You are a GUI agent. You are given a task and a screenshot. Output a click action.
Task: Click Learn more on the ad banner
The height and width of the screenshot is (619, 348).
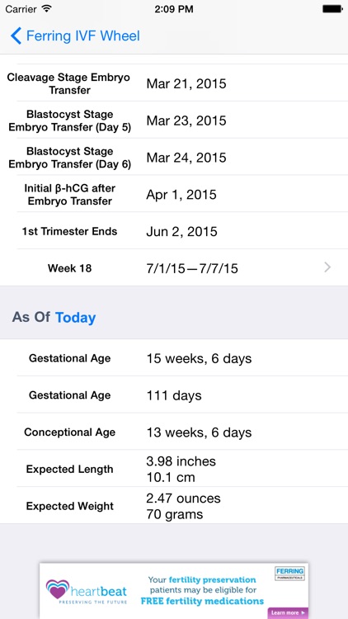pos(288,612)
